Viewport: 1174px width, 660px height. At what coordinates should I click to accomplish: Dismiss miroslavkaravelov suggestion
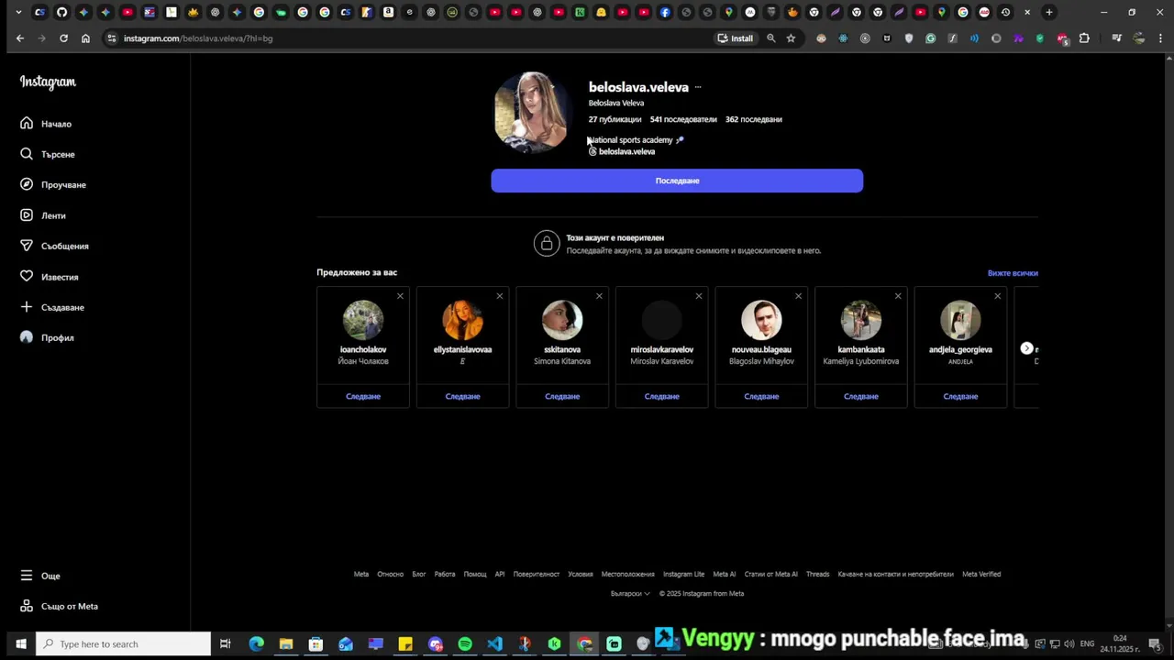point(699,296)
